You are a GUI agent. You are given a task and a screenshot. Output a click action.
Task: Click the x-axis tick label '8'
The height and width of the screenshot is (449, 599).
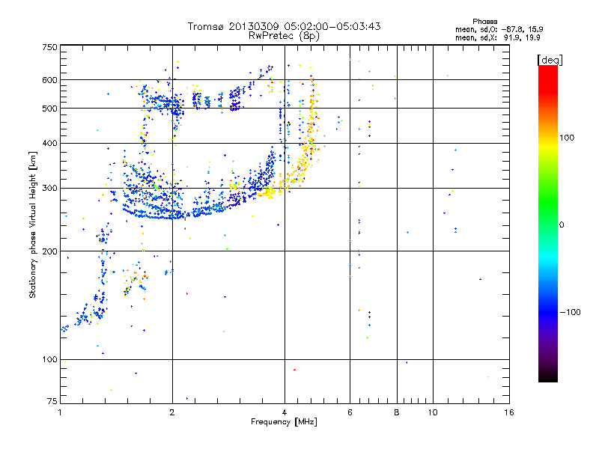pyautogui.click(x=397, y=412)
